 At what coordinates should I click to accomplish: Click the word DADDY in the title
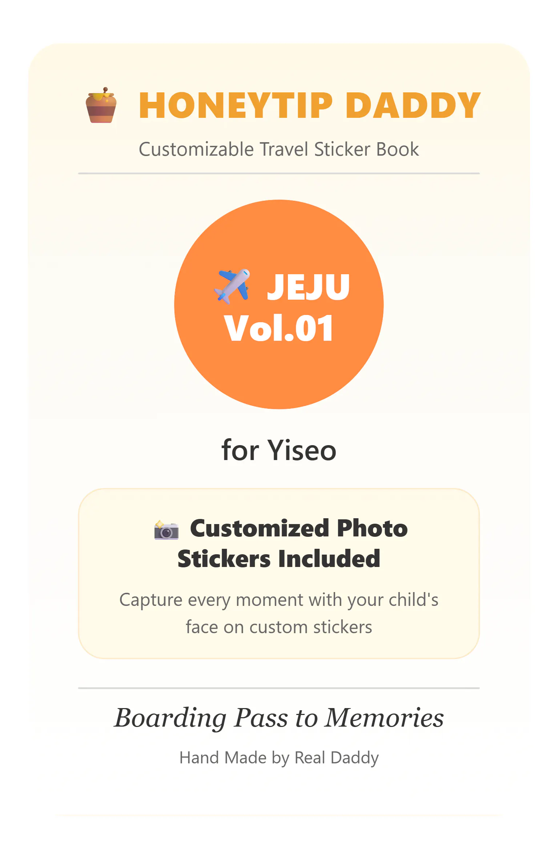coord(413,106)
